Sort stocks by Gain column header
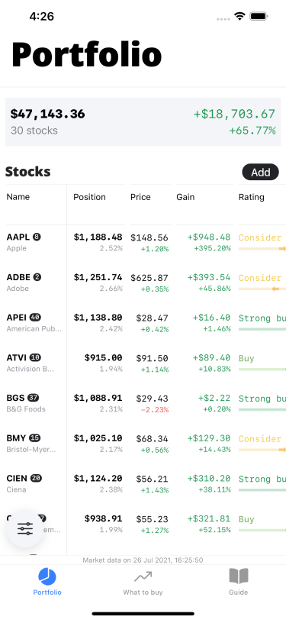Screen dimensions: 286x620 click(x=185, y=197)
